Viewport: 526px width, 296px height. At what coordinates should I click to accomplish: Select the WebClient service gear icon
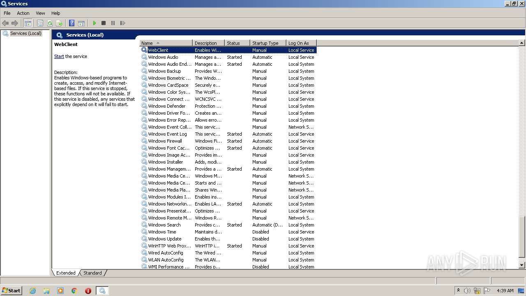(144, 50)
